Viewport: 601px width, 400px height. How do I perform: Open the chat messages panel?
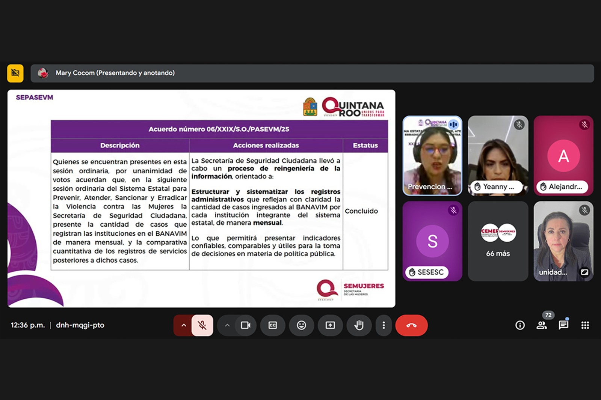(563, 325)
